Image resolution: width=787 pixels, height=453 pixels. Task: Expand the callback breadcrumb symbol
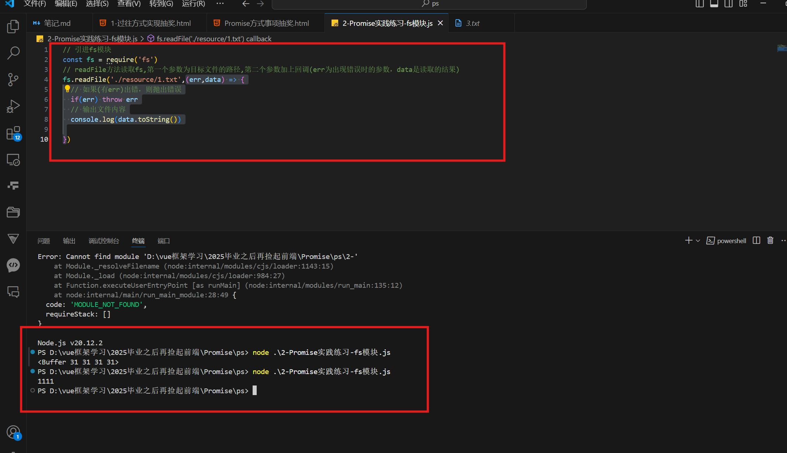[214, 39]
